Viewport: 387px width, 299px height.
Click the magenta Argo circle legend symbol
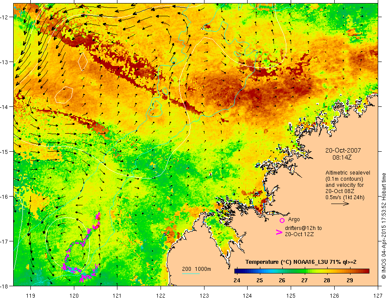[282, 220]
